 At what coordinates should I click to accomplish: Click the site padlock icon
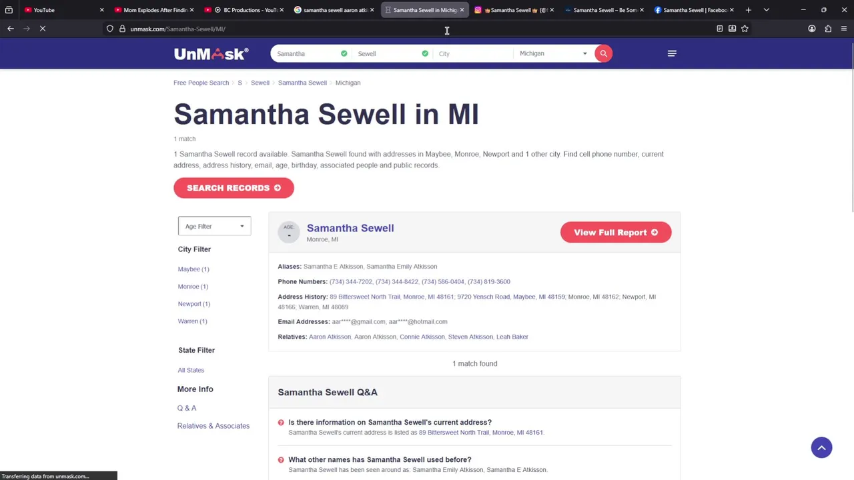point(122,29)
